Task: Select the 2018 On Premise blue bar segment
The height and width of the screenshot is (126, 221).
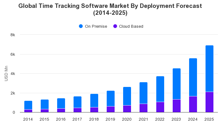Action: (x=94, y=100)
